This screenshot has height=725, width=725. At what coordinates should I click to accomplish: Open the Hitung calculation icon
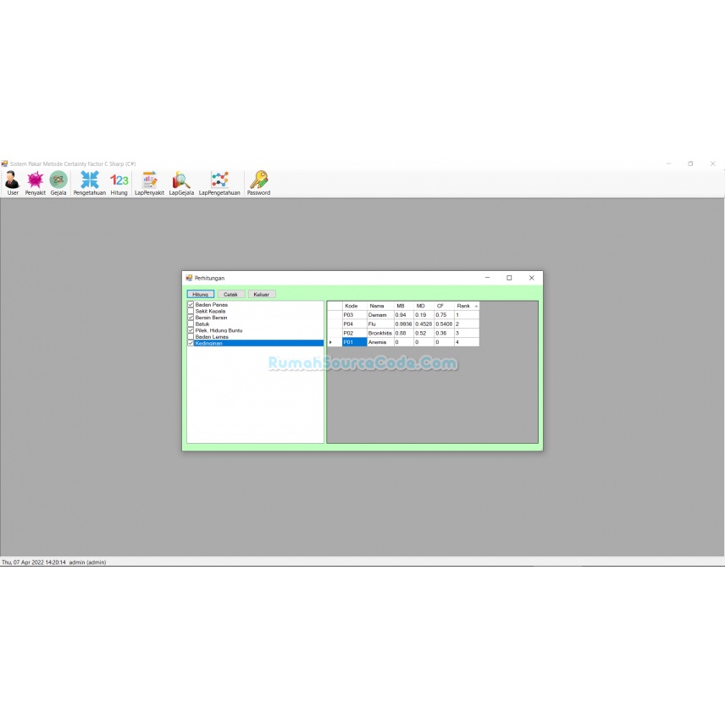[118, 182]
